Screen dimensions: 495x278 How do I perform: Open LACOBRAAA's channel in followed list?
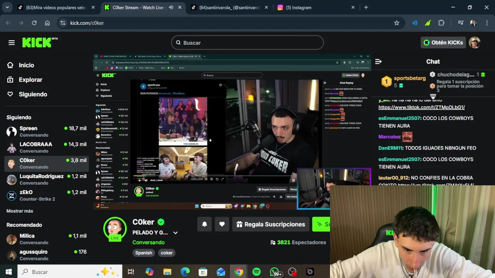click(46, 147)
